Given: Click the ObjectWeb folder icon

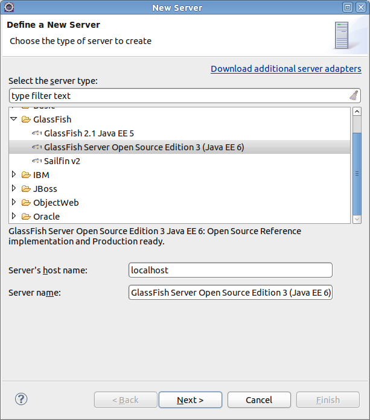Looking at the screenshot, I should coord(26,203).
